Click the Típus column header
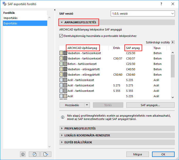 [159, 48]
